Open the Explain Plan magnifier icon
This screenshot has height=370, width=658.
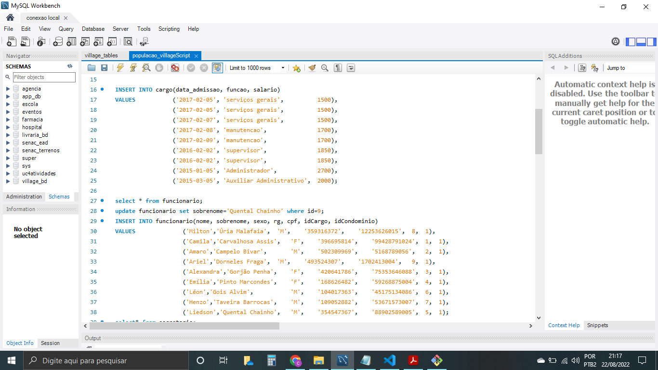pyautogui.click(x=146, y=67)
